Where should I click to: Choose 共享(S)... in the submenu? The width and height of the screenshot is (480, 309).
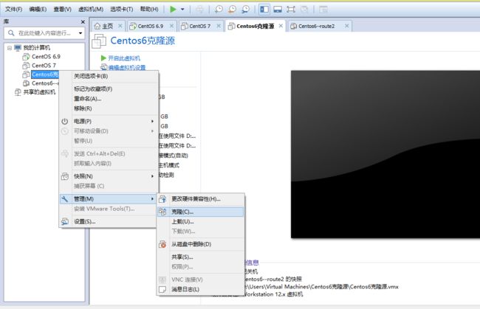click(201, 257)
